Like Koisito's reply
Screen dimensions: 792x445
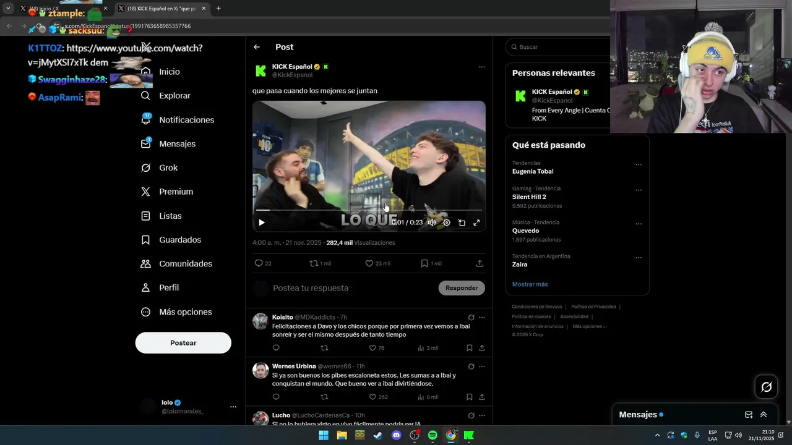[x=372, y=348]
